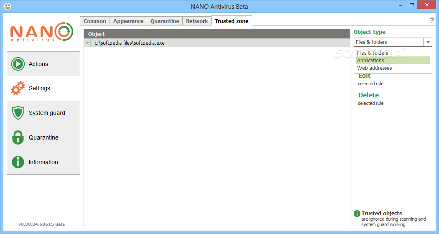This screenshot has width=439, height=234.
Task: Click the Information circle icon
Action: pos(18,162)
